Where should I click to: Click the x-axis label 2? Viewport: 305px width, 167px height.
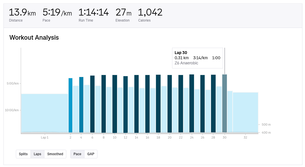click(70, 137)
